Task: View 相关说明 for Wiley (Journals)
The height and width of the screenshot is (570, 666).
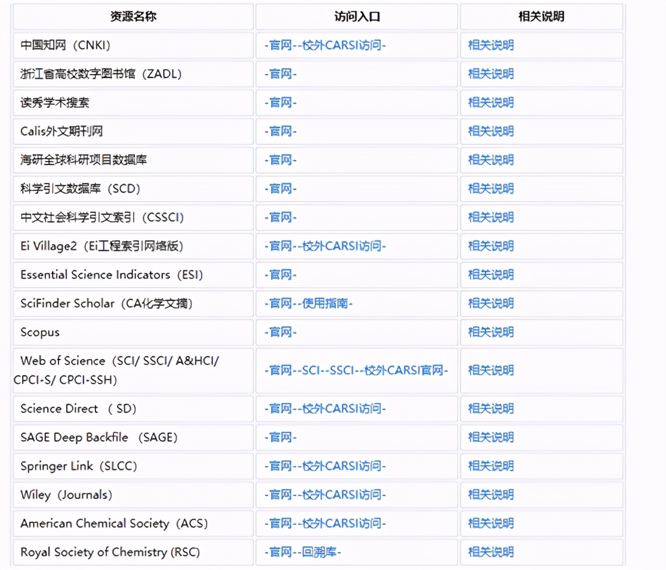Action: pos(491,495)
